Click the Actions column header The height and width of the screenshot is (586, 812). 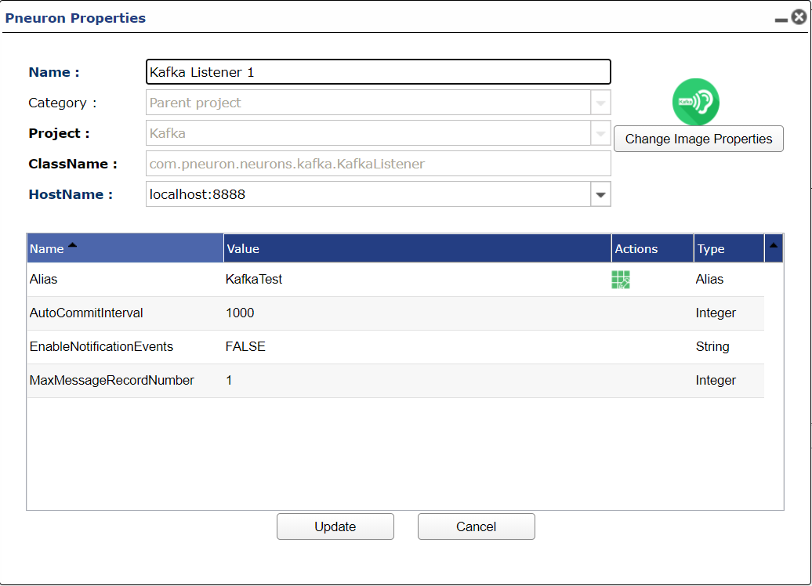[652, 248]
